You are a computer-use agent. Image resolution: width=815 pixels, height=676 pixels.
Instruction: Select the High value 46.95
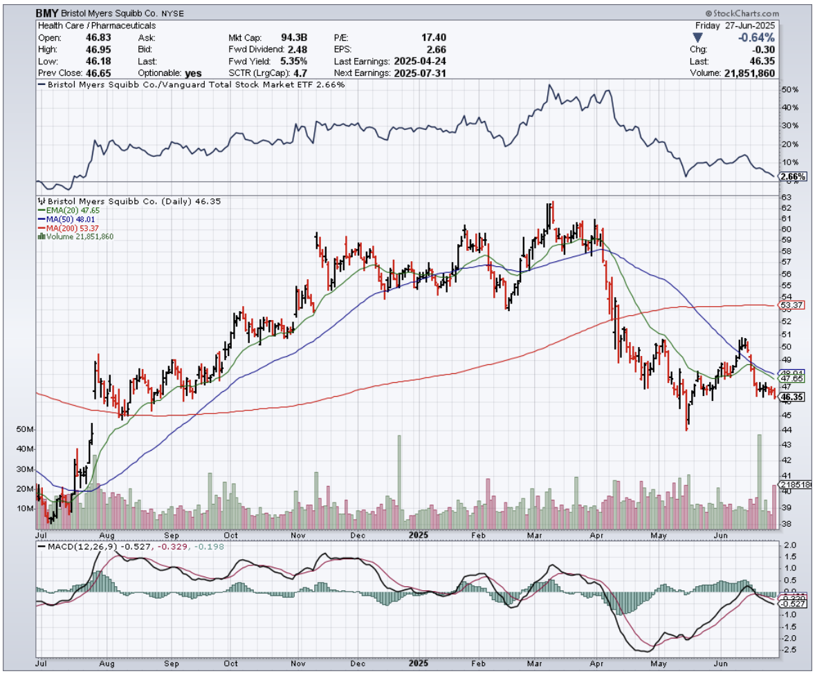98,49
